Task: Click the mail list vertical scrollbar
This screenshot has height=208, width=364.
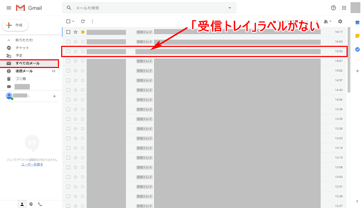Action: coord(349,60)
